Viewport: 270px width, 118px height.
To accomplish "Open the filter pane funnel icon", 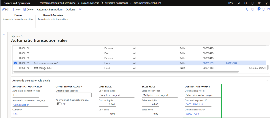I will point(4,35).
